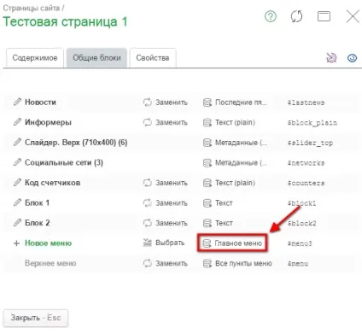The width and height of the screenshot is (362, 334).
Task: Click replace arrows icon in Верхнее меню row
Action: click(x=147, y=263)
